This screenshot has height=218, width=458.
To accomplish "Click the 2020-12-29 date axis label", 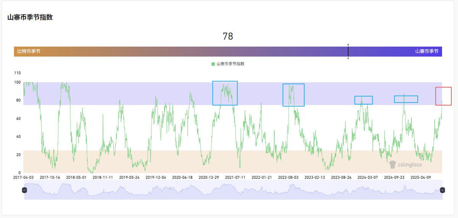I will point(209,178).
